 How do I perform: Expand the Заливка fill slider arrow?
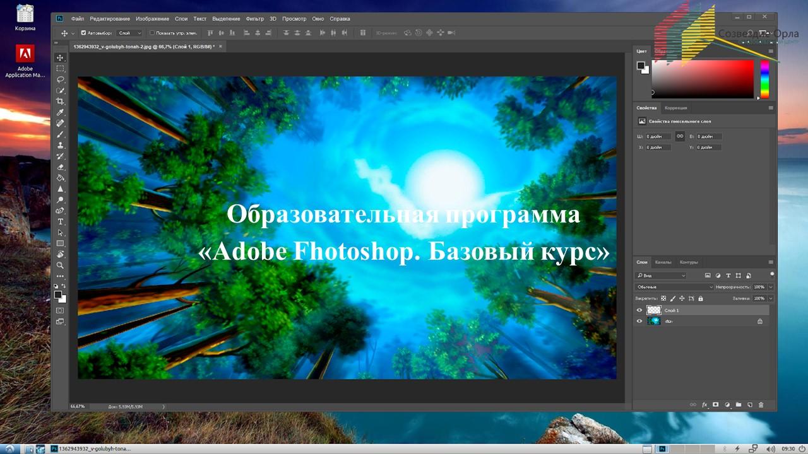pos(771,298)
